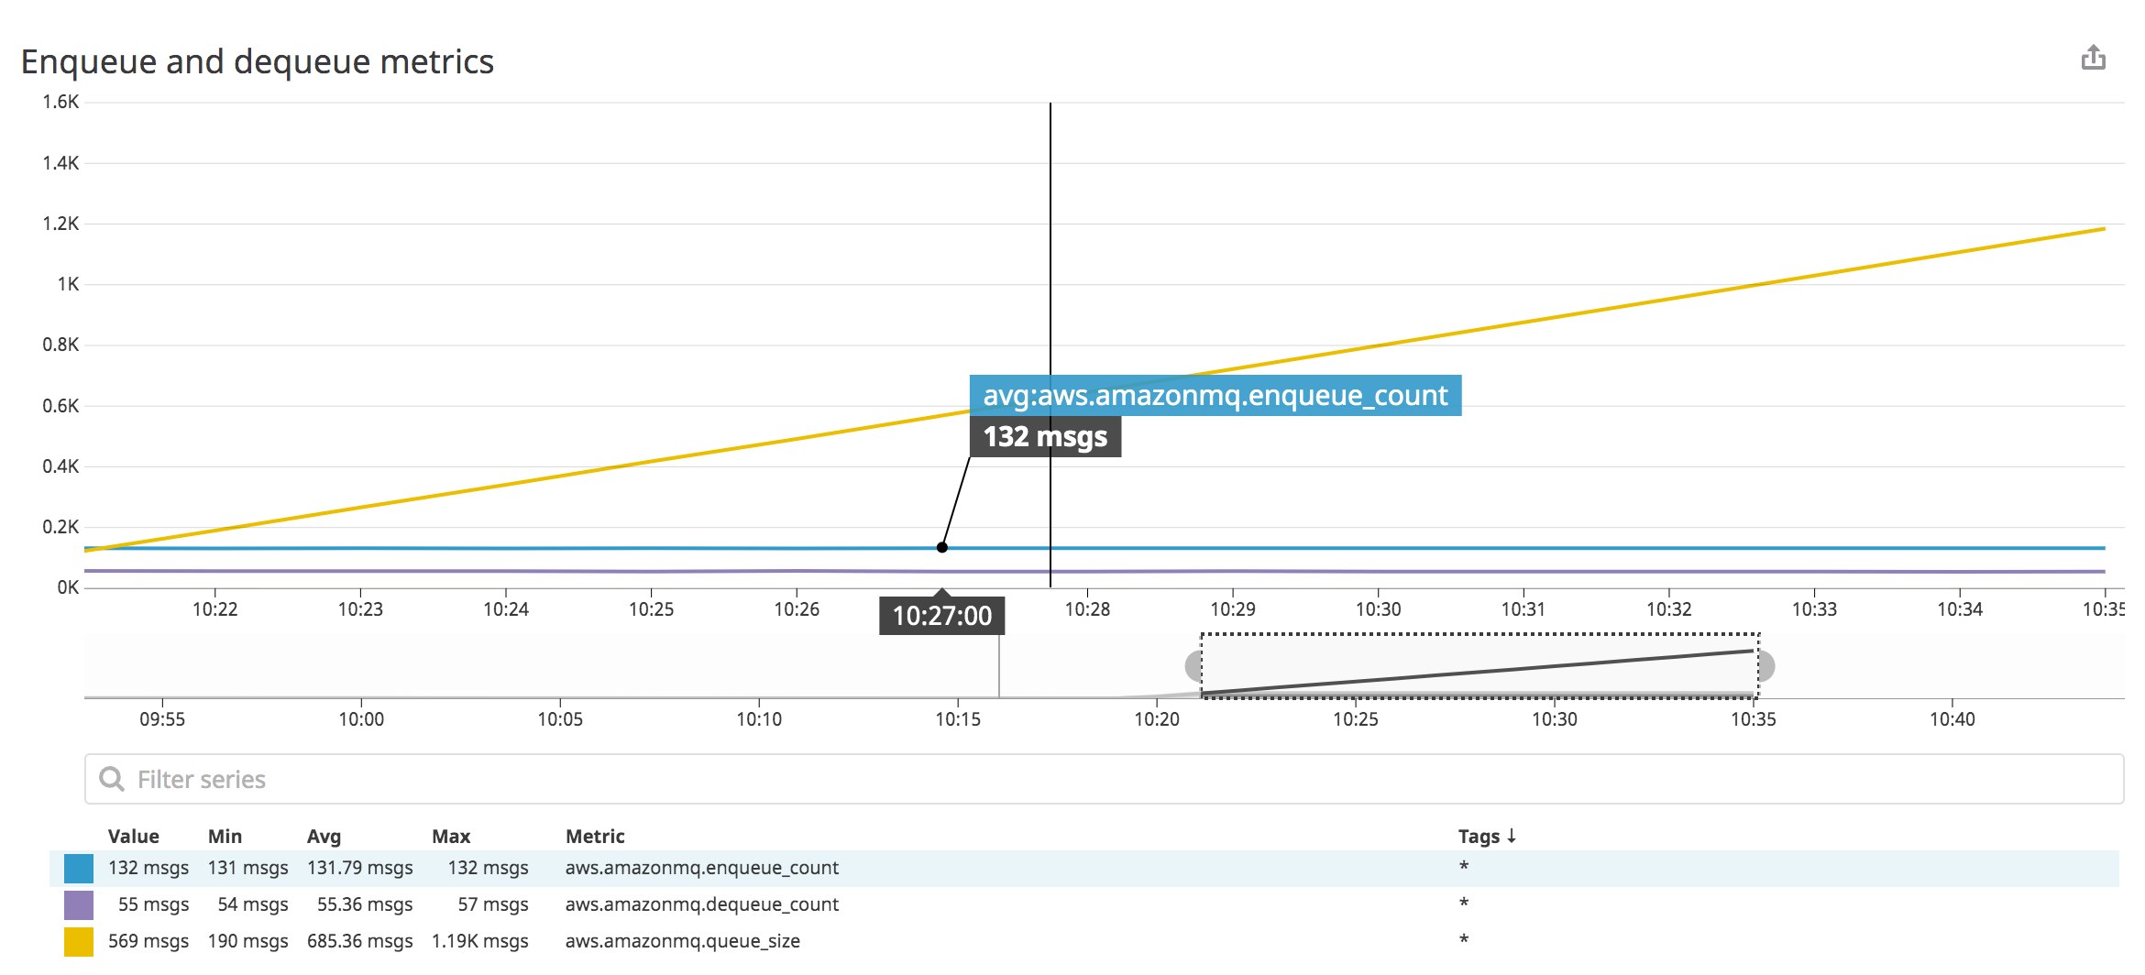
Task: Click the 10:27:00 timestamp marker
Action: click(941, 617)
